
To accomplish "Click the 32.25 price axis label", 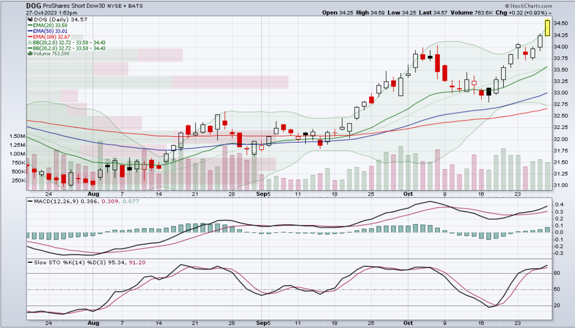I will [561, 127].
